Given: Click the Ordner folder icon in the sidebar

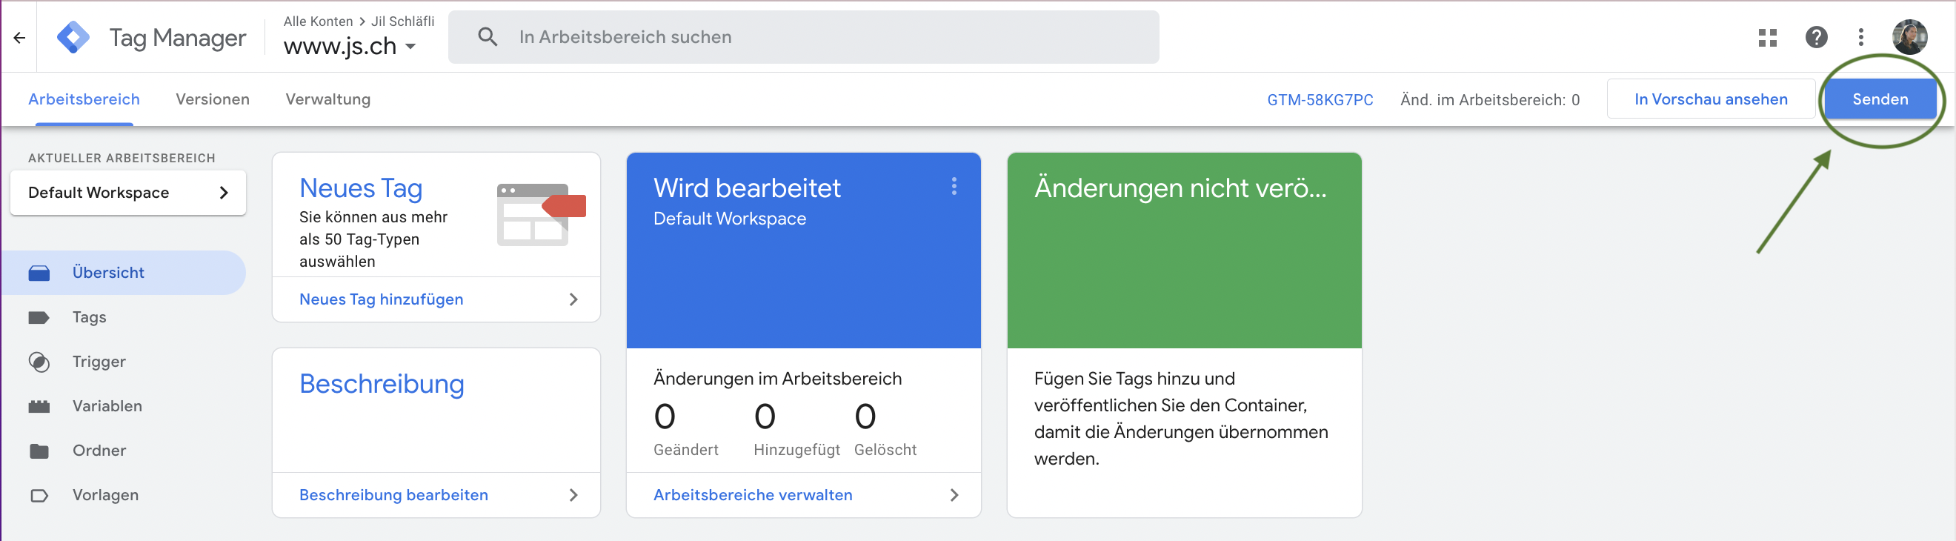Looking at the screenshot, I should (39, 451).
